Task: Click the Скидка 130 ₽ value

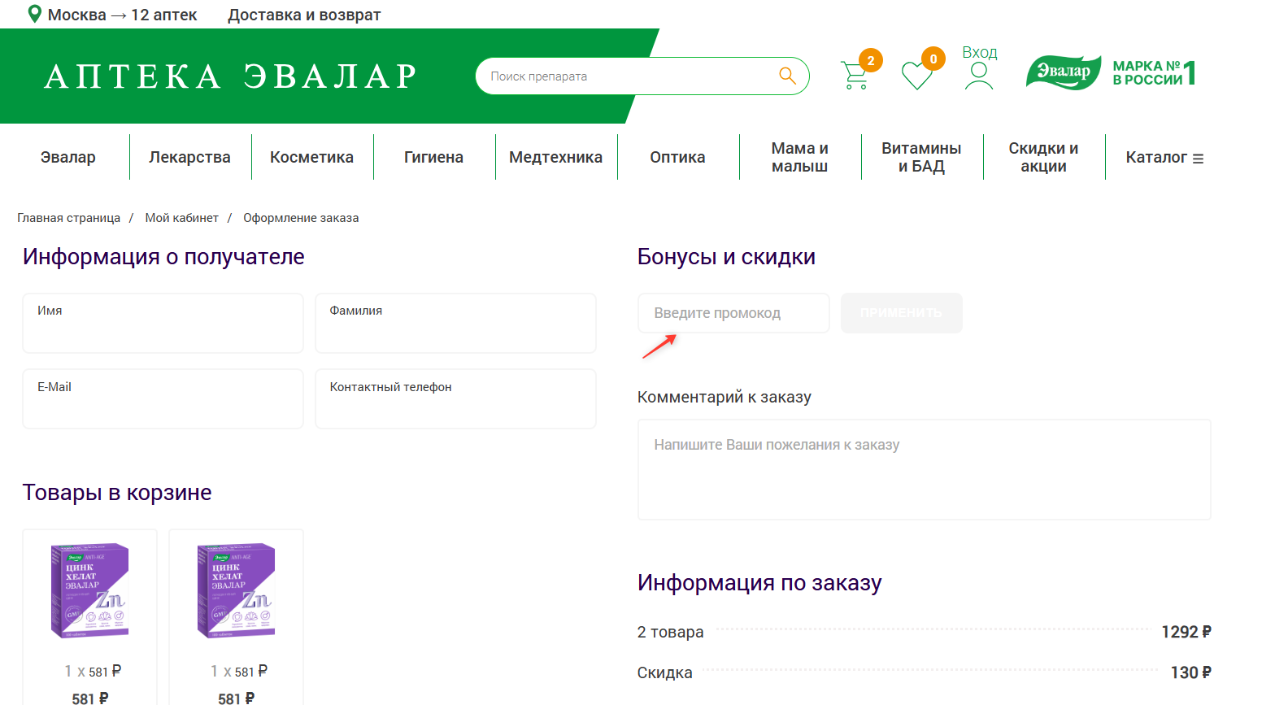Action: click(1191, 672)
